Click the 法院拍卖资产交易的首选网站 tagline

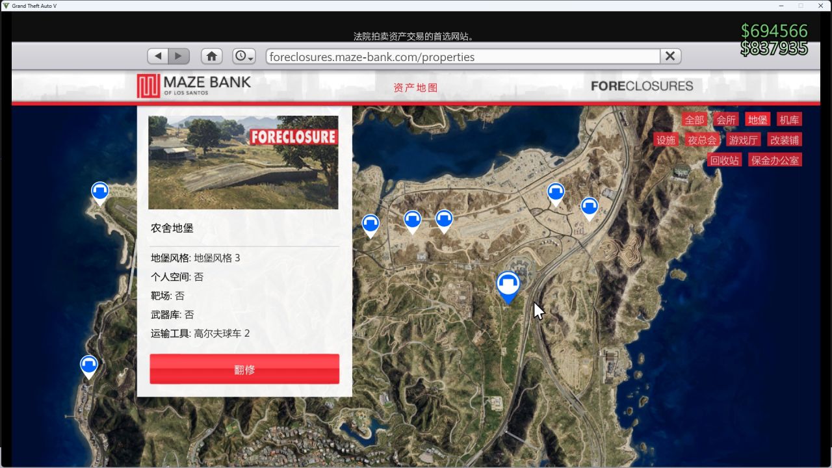(413, 36)
